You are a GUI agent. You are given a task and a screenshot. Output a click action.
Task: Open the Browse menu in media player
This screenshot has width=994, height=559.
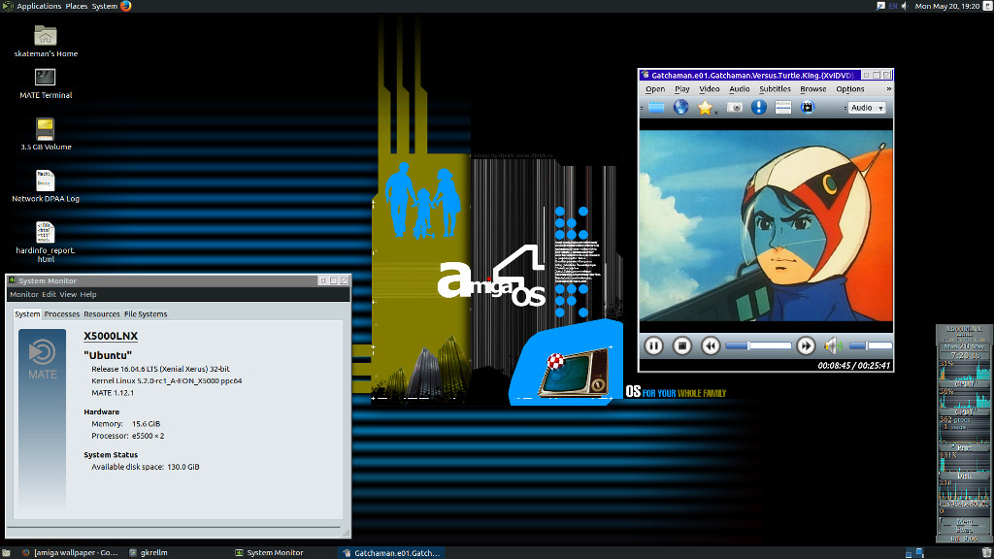click(812, 89)
